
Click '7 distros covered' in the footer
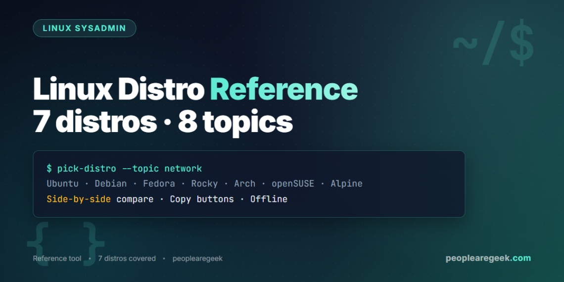point(127,259)
